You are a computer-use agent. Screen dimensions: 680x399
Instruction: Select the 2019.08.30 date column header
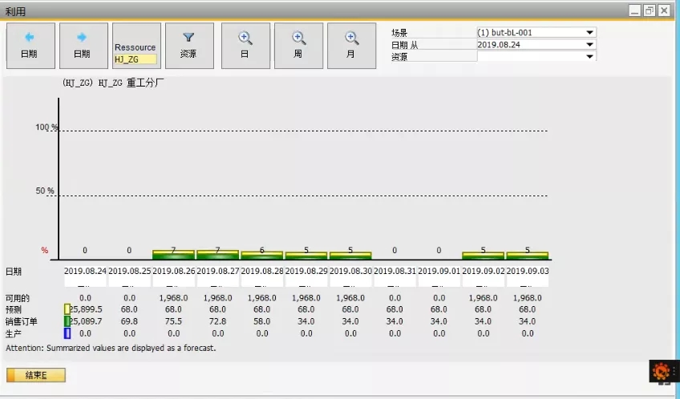click(x=350, y=271)
